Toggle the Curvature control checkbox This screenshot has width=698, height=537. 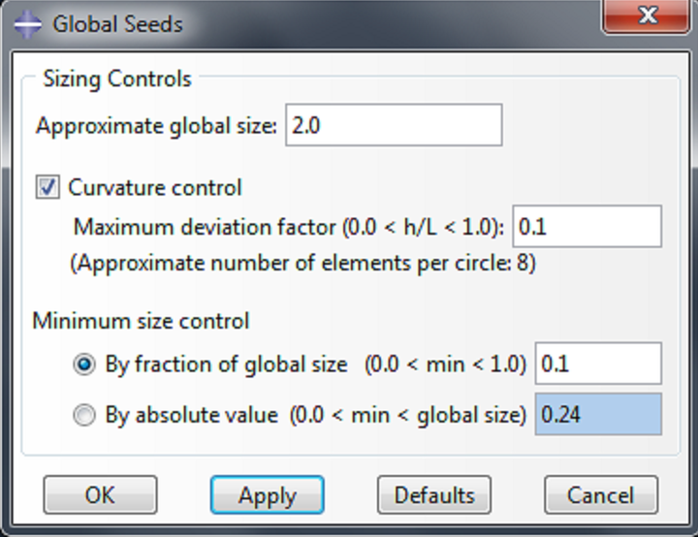click(48, 187)
